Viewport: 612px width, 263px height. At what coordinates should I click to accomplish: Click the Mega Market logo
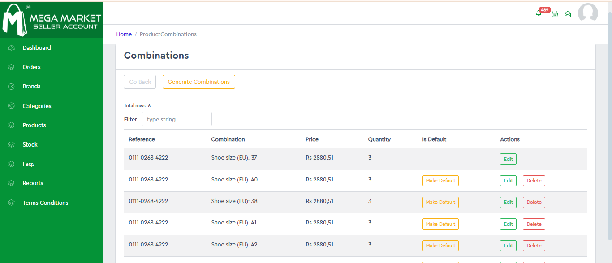(x=52, y=20)
